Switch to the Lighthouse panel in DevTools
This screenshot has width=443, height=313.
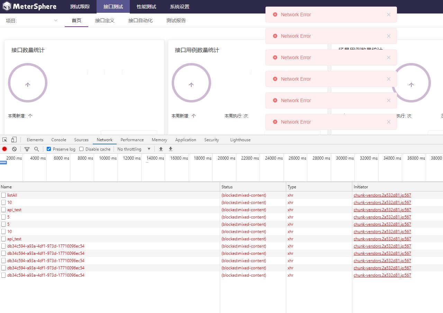(240, 140)
